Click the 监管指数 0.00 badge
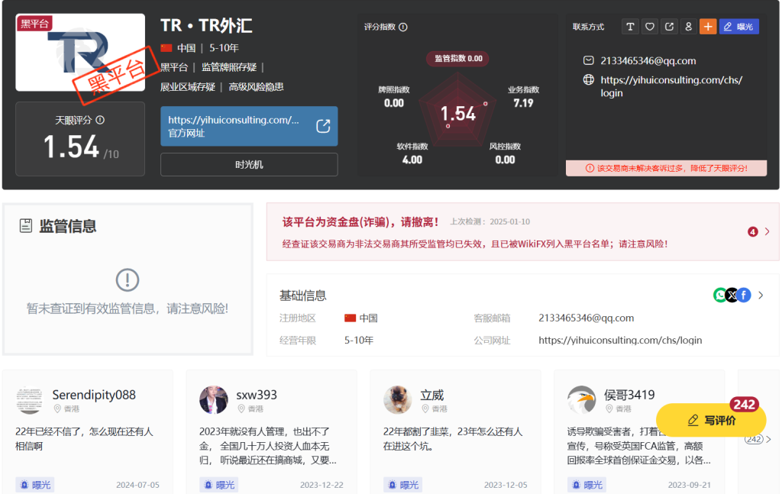Image resolution: width=782 pixels, height=494 pixels. 458,58
